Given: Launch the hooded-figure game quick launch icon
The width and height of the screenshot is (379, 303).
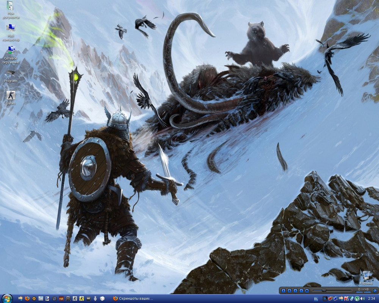Looking at the screenshot, I should (68, 299).
